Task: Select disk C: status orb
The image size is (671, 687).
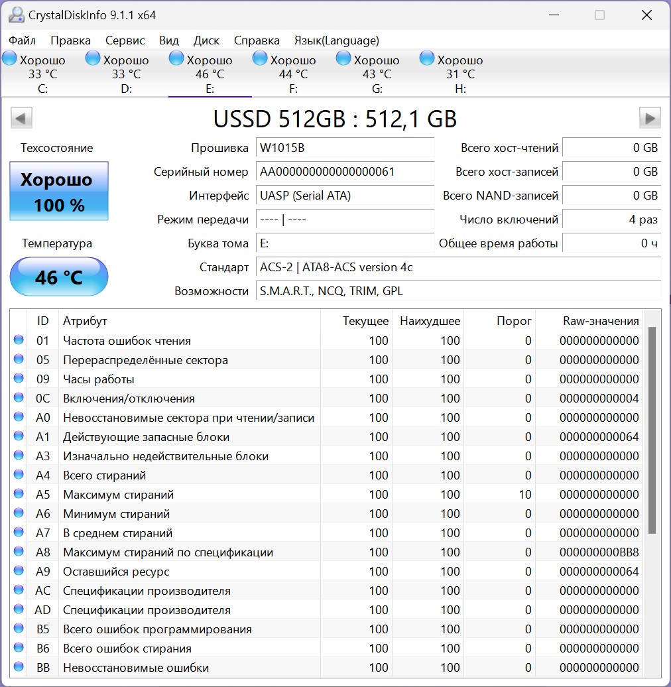Action: [9, 58]
